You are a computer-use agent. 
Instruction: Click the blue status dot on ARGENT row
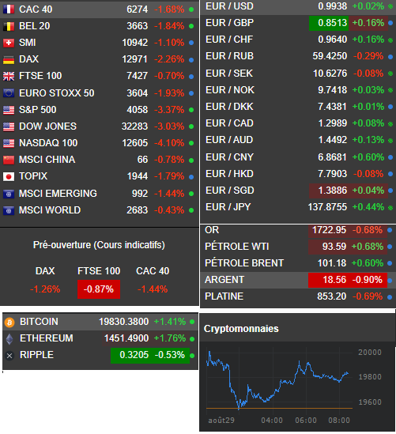coord(390,281)
